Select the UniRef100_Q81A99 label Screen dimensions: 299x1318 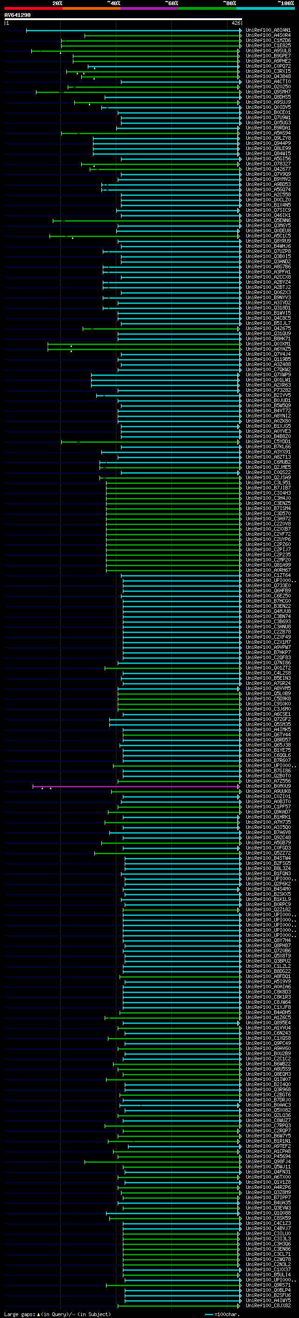click(x=268, y=565)
